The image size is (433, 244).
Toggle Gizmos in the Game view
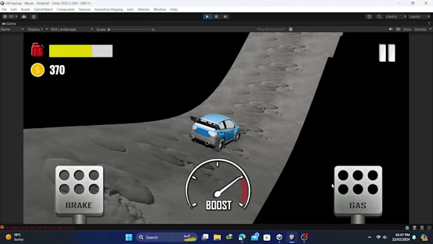click(x=420, y=29)
